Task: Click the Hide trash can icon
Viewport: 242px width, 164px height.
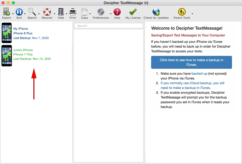Action: [x=61, y=12]
